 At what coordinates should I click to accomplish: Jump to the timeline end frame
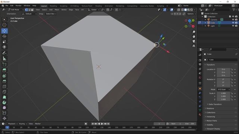coord(108,124)
